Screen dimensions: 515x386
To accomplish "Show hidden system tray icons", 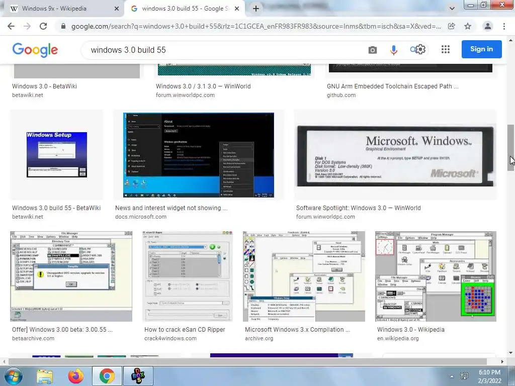I will coord(452,376).
